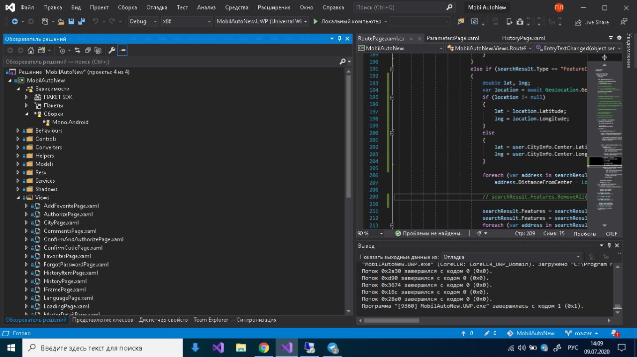The image size is (637, 357).
Task: Click the unpushed commits up-arrow indicator
Action: (x=467, y=333)
